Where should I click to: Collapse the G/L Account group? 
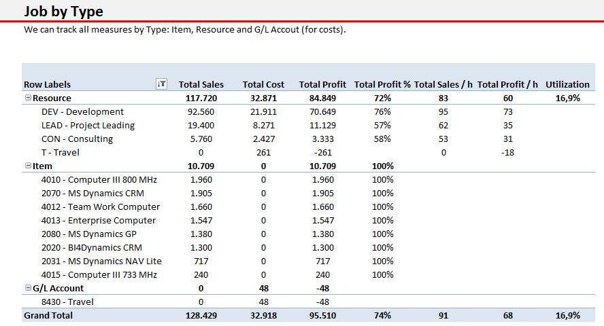coord(28,288)
